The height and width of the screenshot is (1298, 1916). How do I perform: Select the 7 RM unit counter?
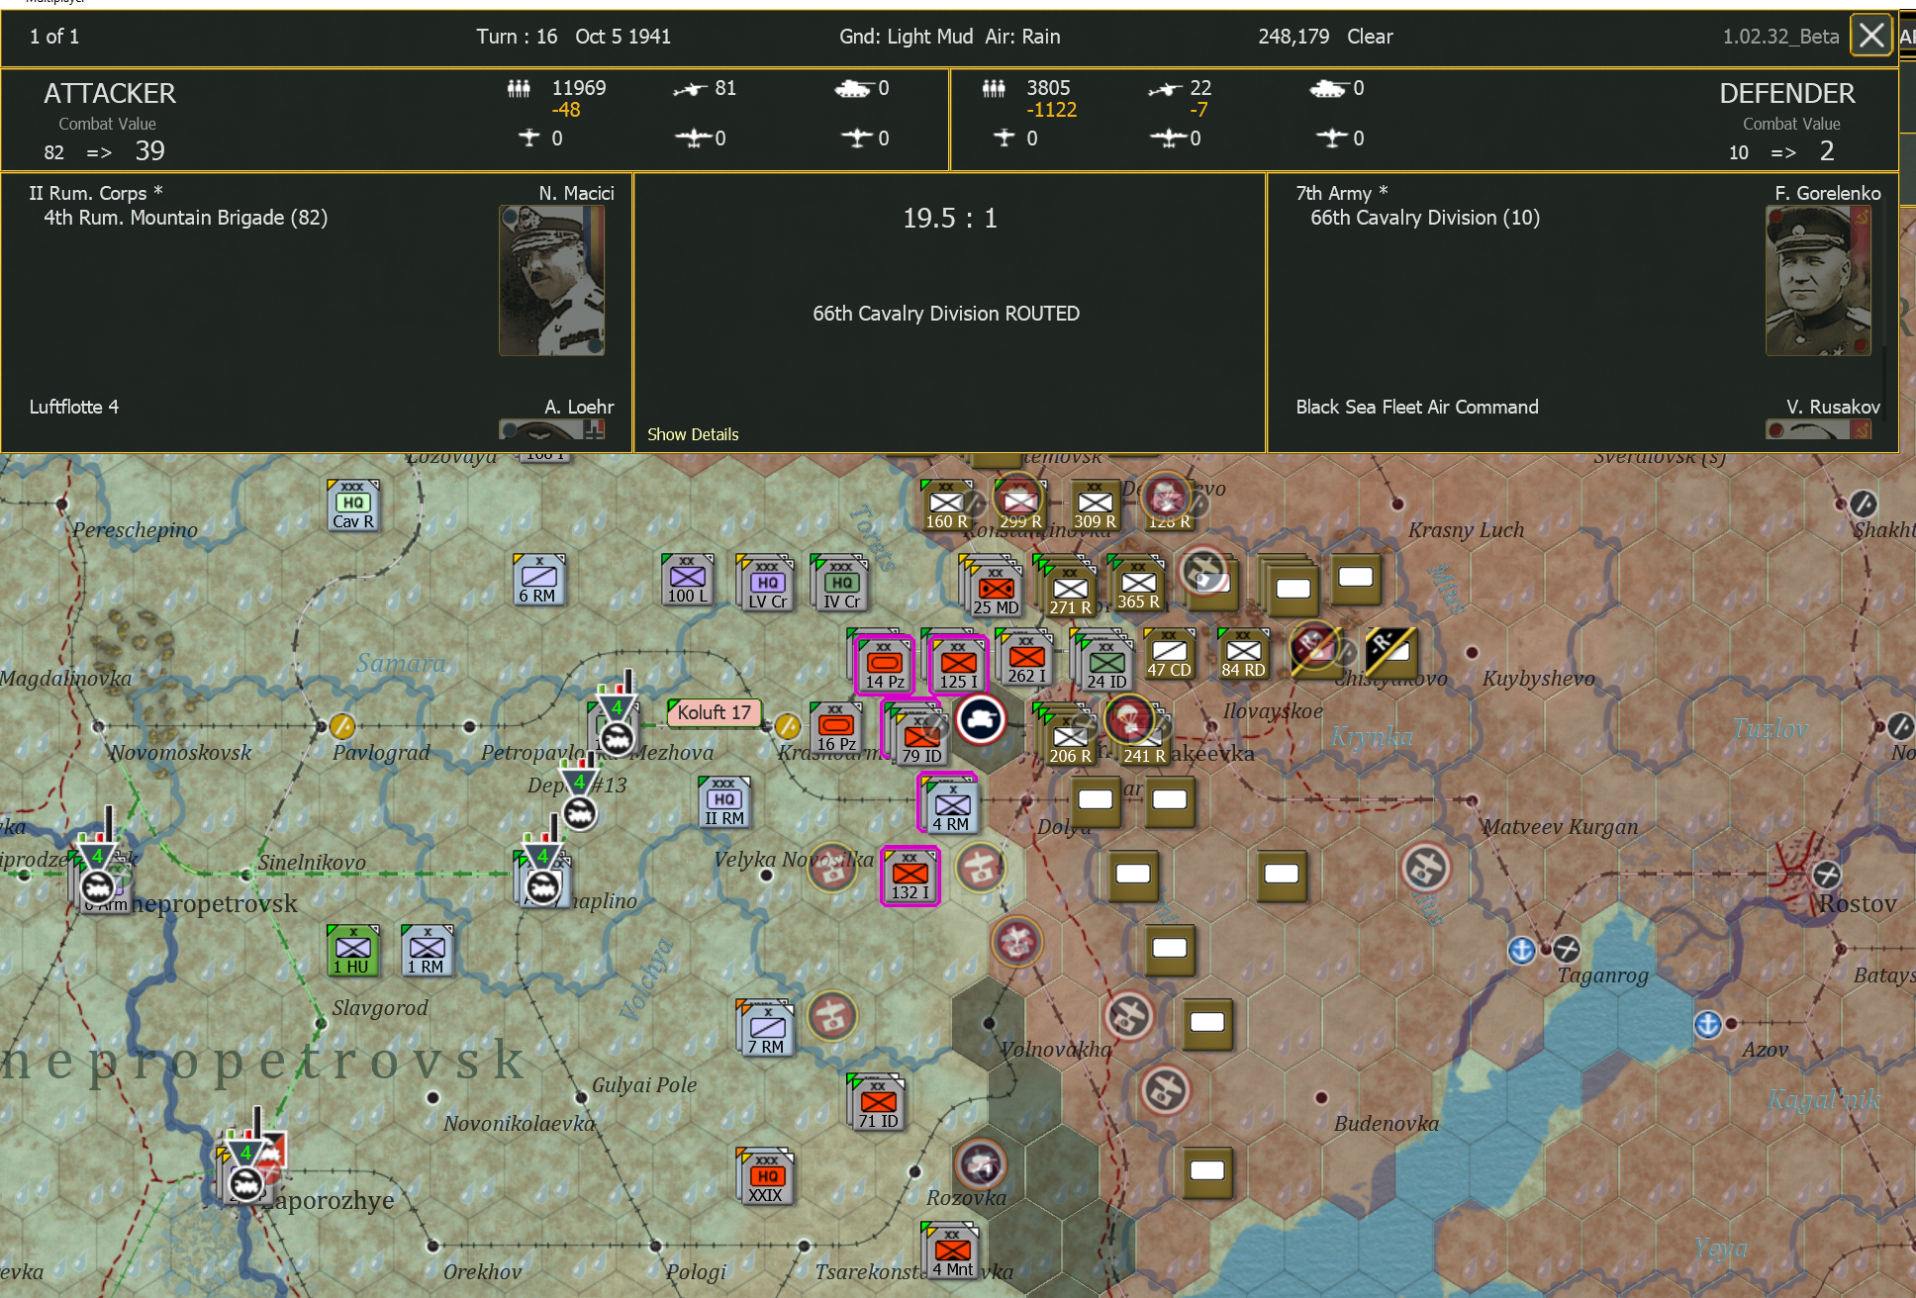coord(766,1028)
